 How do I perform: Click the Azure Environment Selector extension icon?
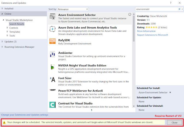[x=52, y=17]
